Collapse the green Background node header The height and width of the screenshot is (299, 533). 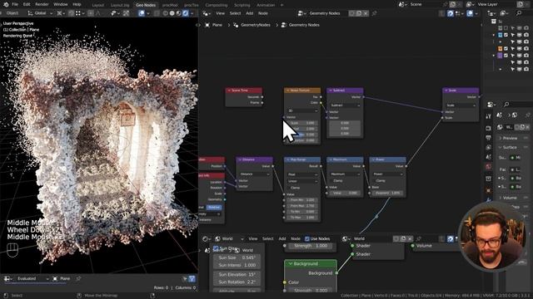pos(291,264)
